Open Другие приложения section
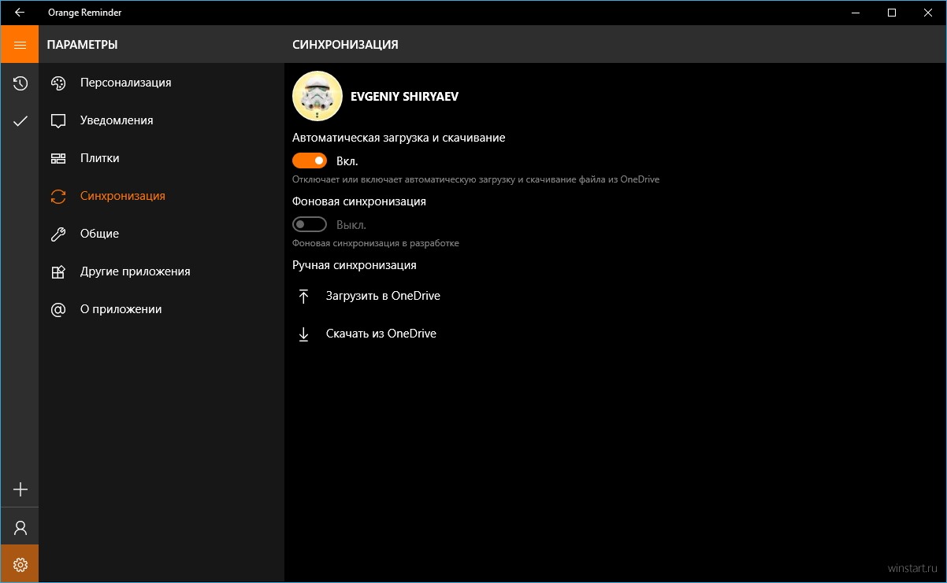Image resolution: width=947 pixels, height=583 pixels. point(162,271)
